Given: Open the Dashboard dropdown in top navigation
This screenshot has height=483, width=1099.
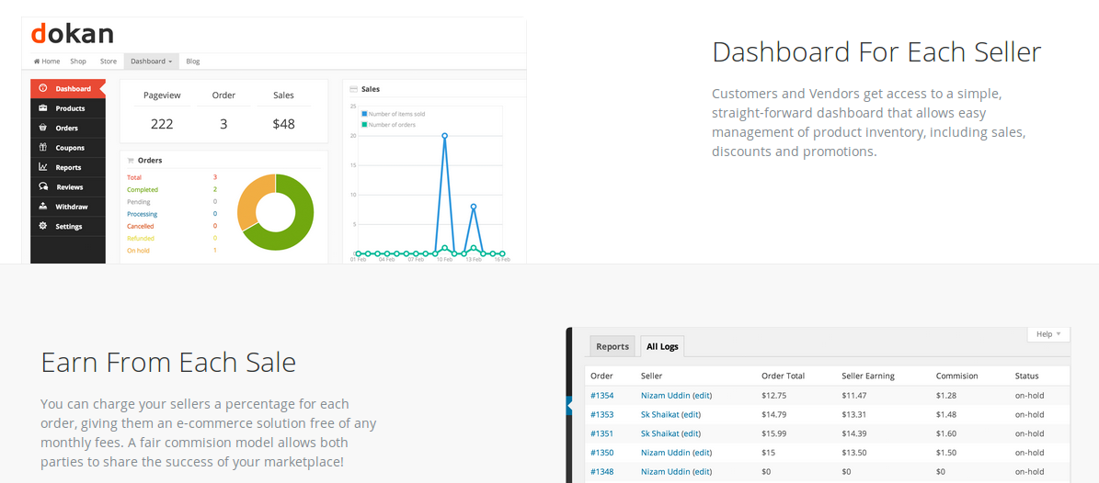Looking at the screenshot, I should pyautogui.click(x=152, y=61).
